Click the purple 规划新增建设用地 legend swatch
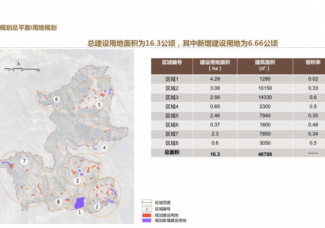 147,221
